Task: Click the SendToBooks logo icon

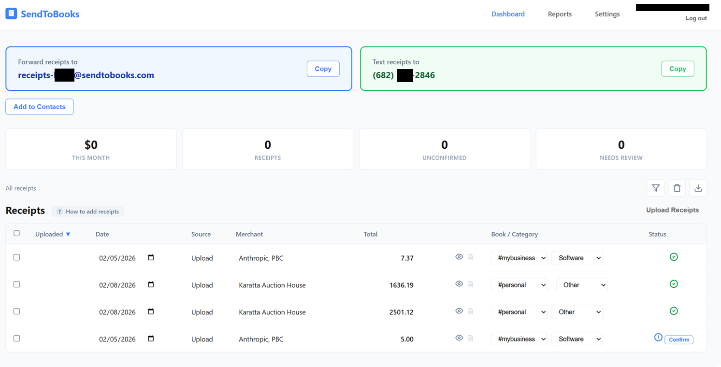Action: 11,14
